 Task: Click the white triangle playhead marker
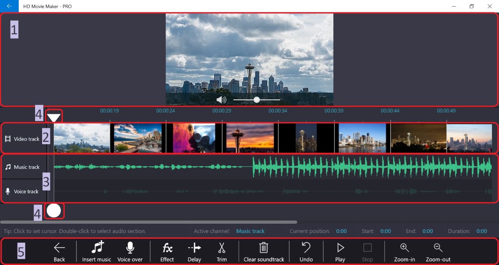(x=54, y=117)
